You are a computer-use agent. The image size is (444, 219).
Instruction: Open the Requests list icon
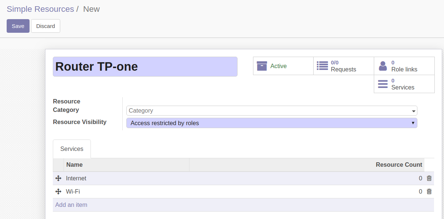click(322, 66)
